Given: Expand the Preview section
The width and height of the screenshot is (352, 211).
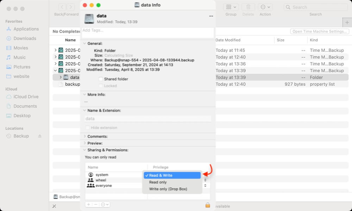Looking at the screenshot, I should click(84, 143).
